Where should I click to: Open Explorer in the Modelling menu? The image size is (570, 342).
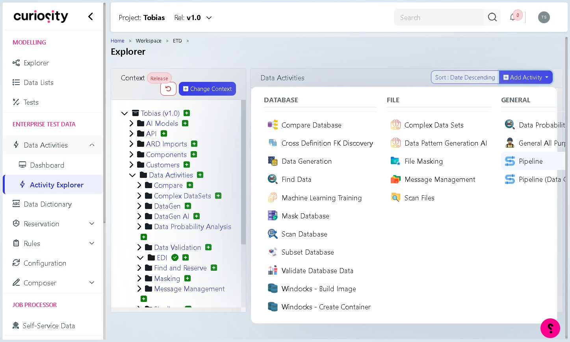[36, 63]
